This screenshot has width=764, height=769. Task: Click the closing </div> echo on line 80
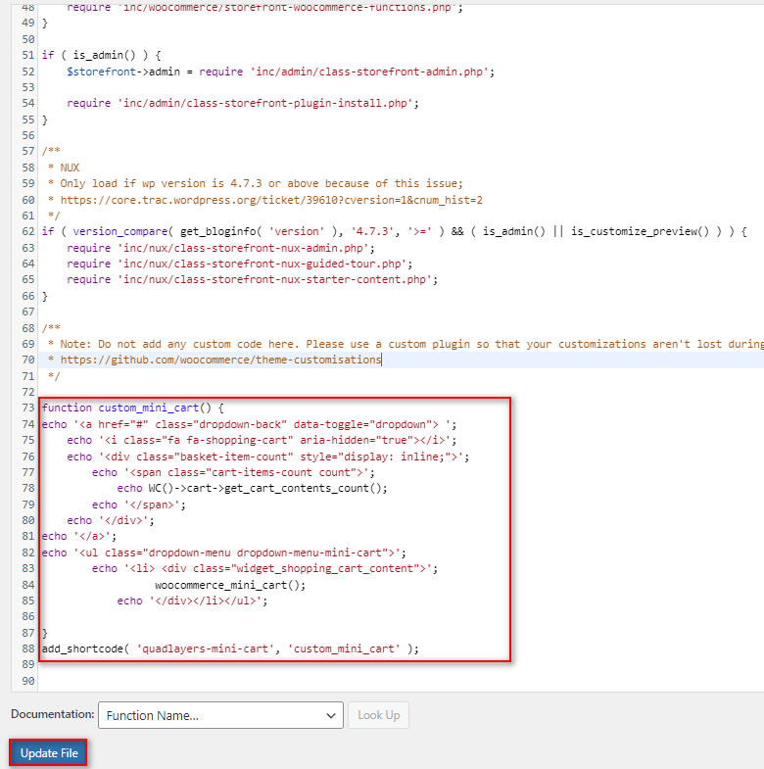pos(111,520)
